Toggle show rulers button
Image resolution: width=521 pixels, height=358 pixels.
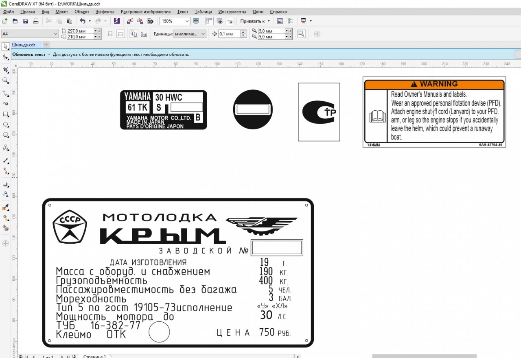[209, 21]
